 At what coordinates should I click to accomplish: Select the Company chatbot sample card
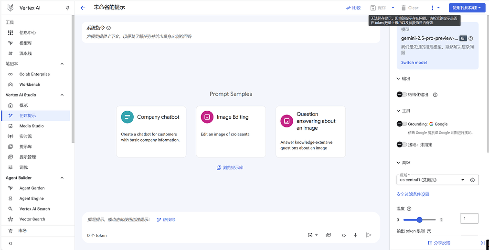coord(151,132)
